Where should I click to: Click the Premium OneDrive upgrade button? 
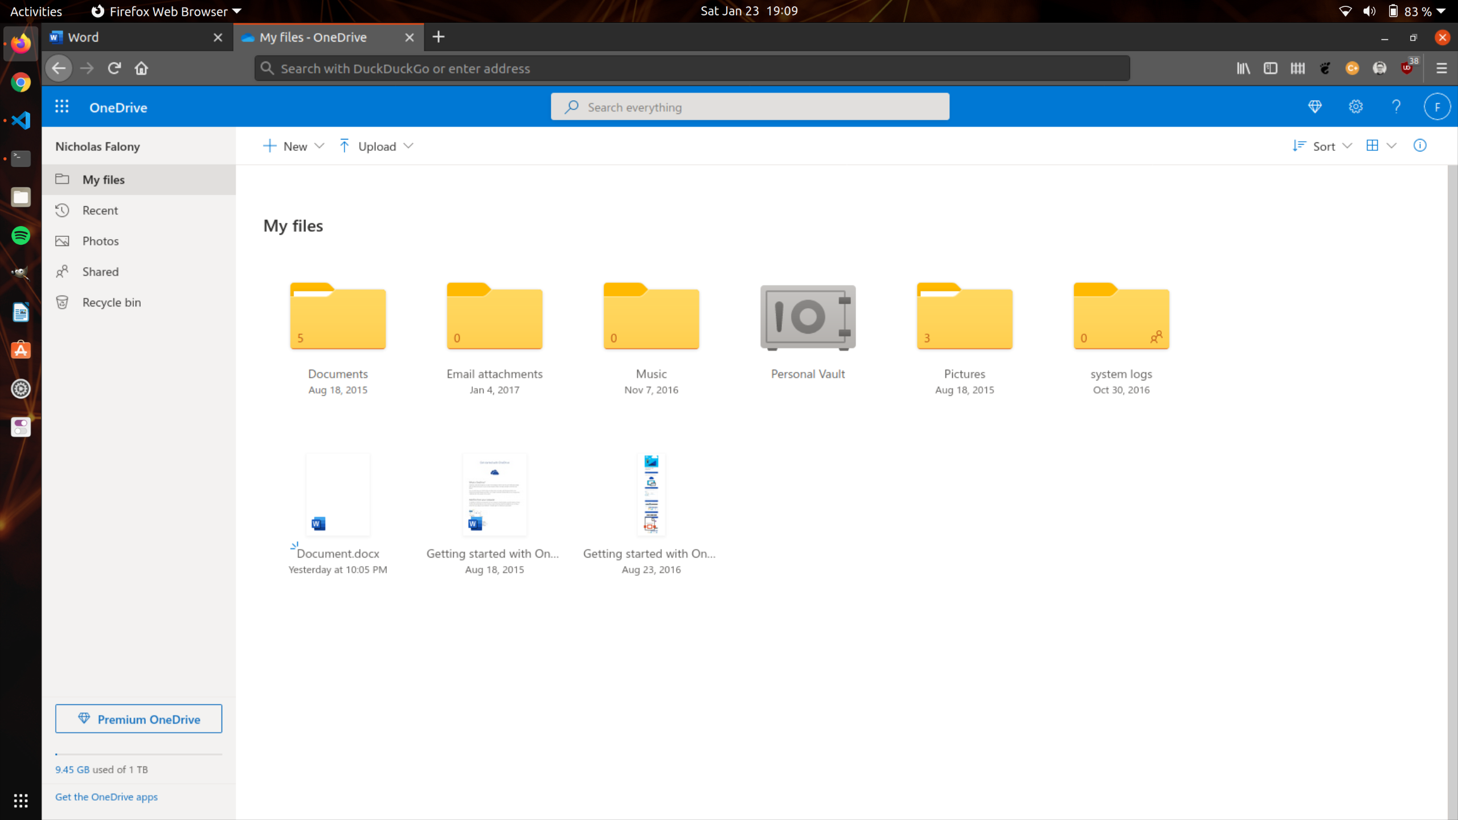point(138,719)
